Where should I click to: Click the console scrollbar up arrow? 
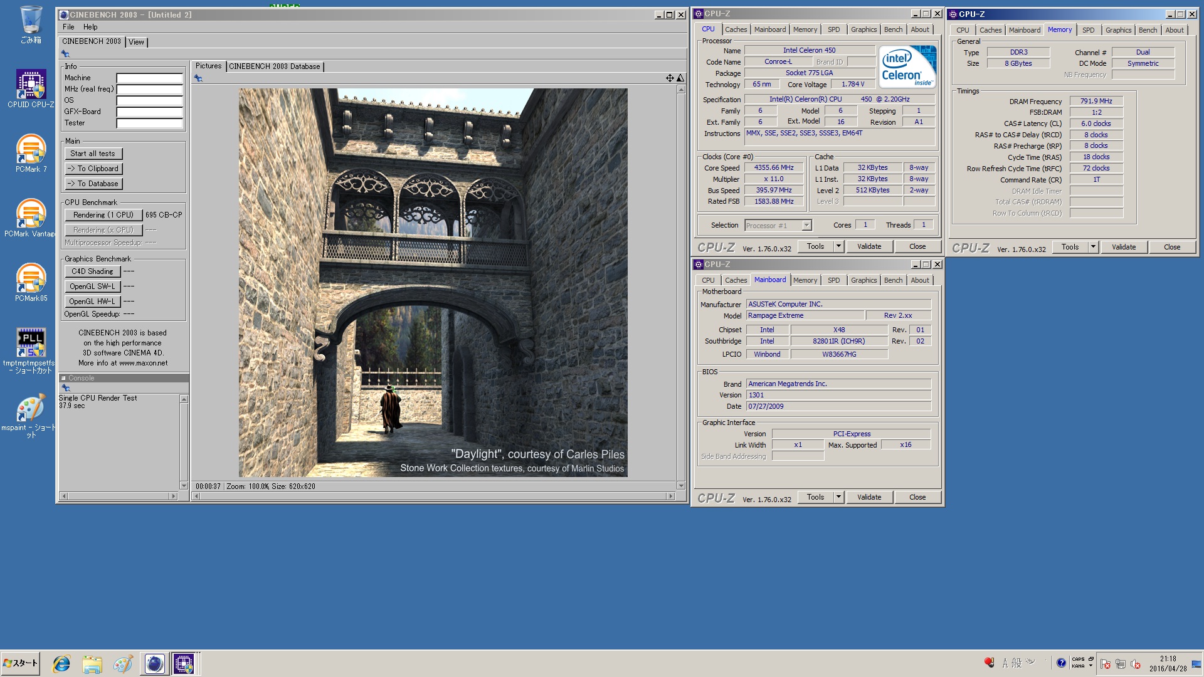click(184, 399)
